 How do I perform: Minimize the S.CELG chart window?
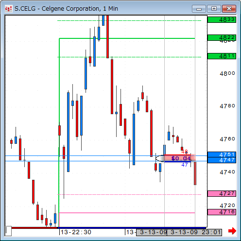[199, 9]
